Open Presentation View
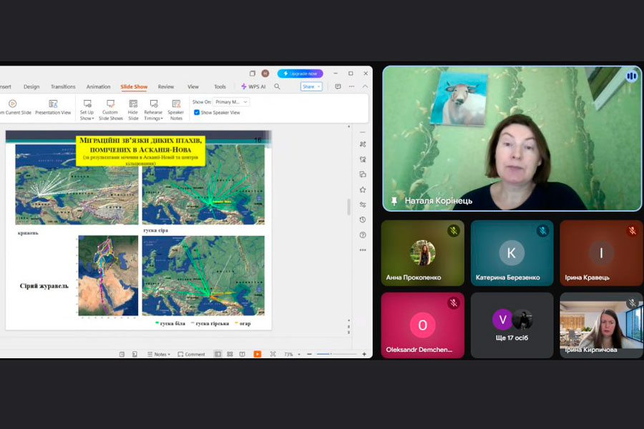 [x=53, y=107]
